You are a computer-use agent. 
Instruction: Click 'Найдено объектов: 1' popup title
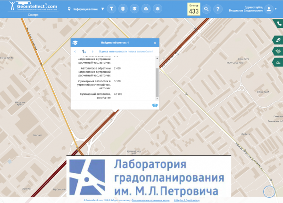click(x=115, y=43)
